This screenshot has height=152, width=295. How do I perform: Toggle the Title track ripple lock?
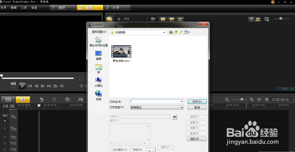click(x=5, y=137)
